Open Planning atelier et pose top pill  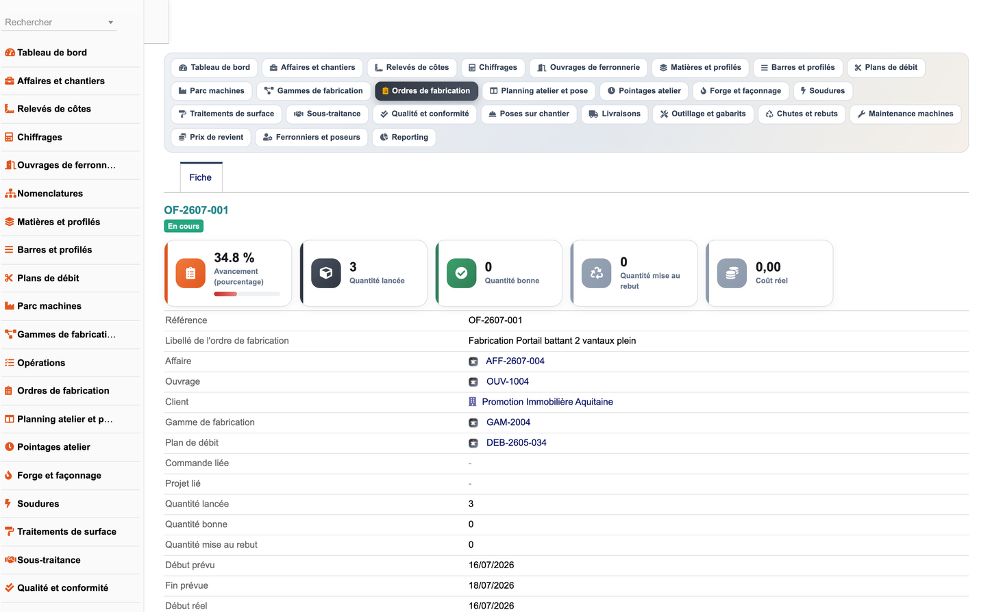539,91
